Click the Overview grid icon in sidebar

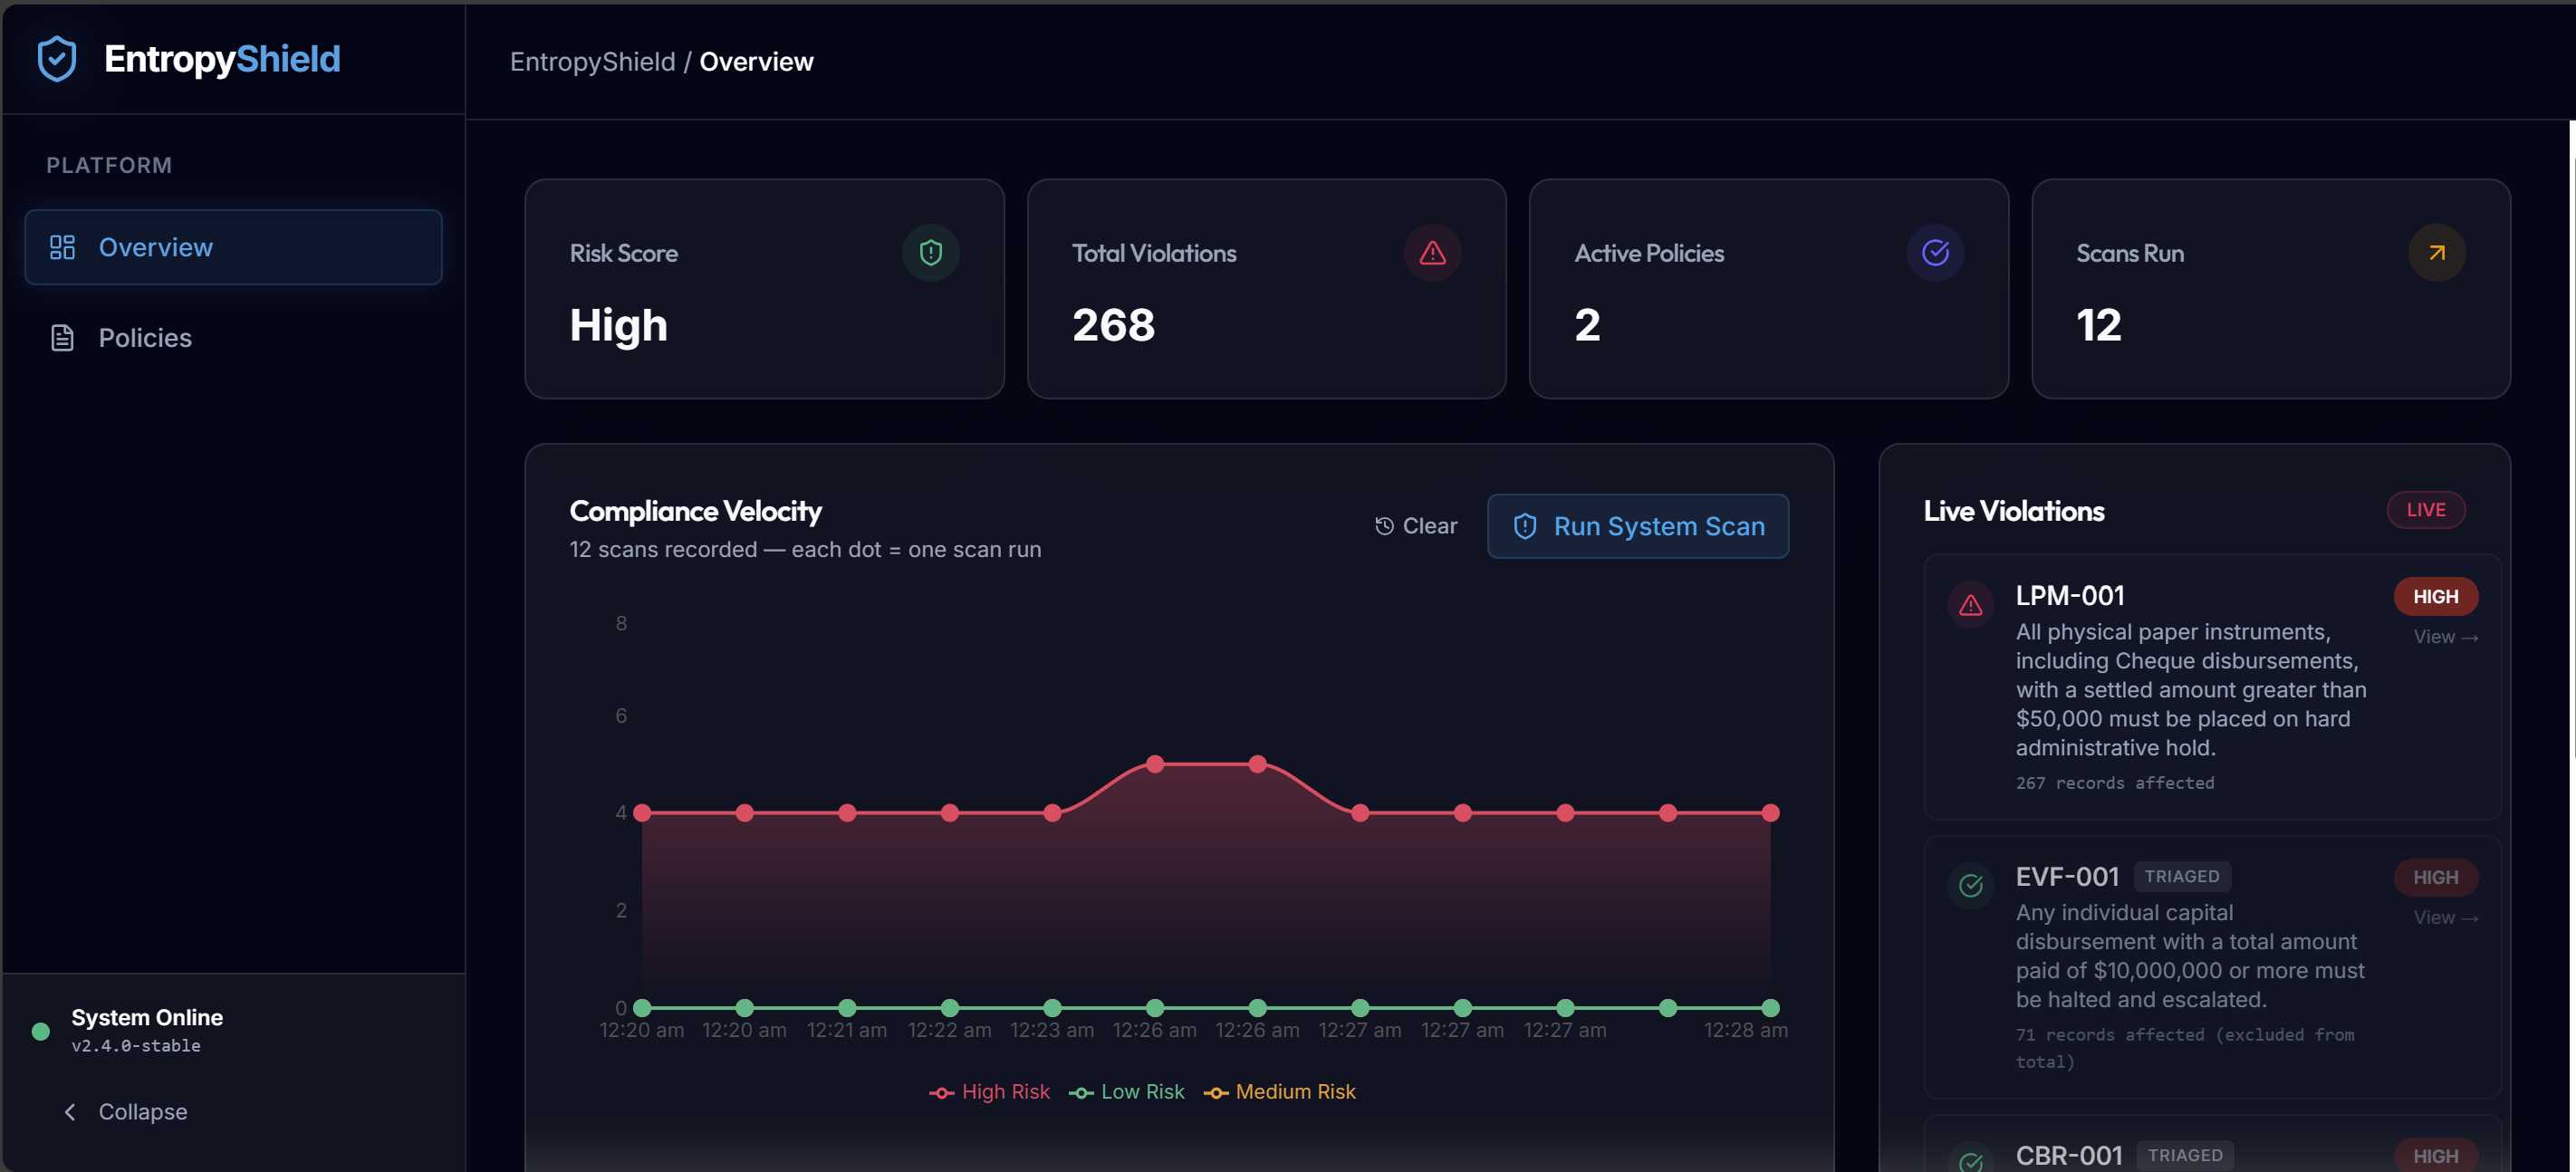pos(62,247)
